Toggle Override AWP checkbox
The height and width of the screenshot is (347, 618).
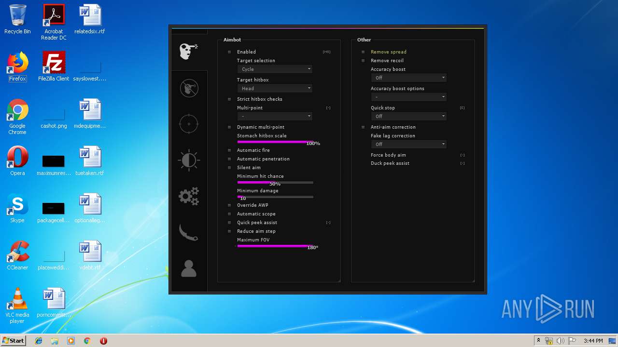point(229,205)
